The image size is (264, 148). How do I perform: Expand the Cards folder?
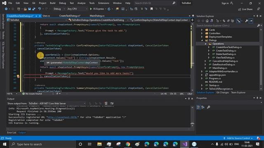[x=202, y=30]
